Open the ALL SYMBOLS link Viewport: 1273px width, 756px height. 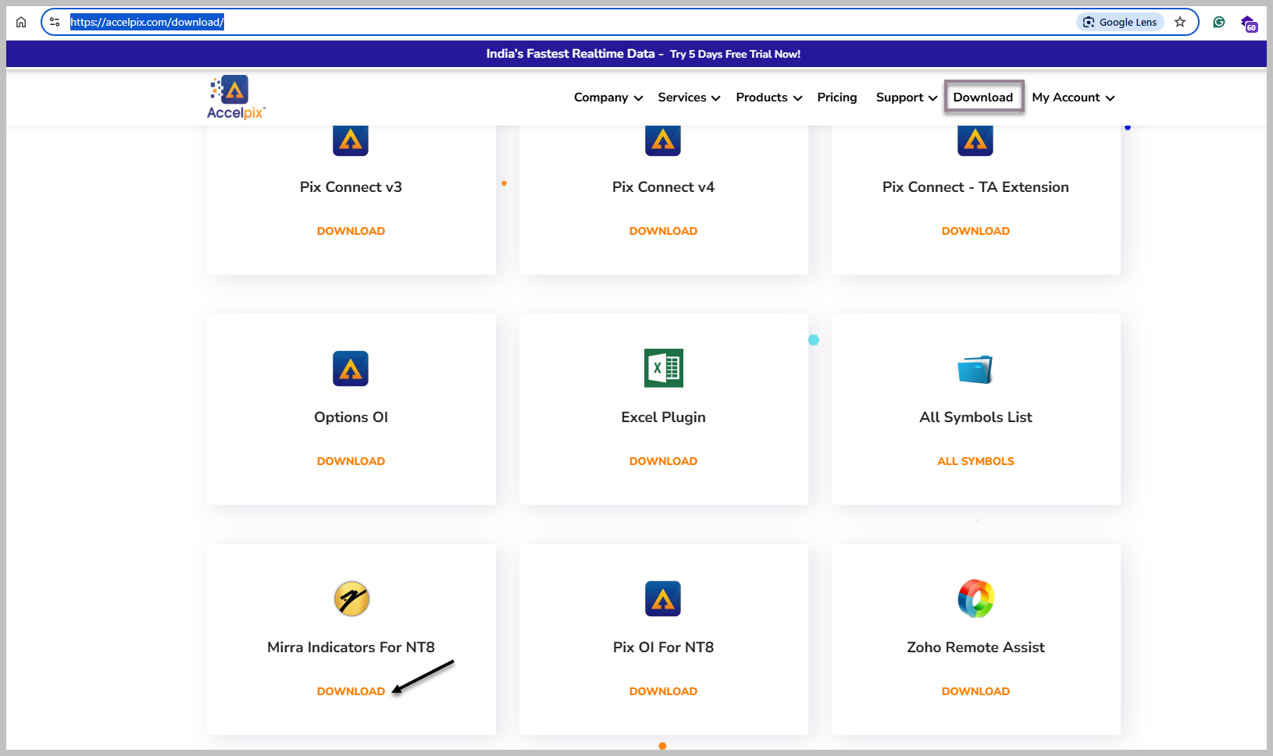975,461
